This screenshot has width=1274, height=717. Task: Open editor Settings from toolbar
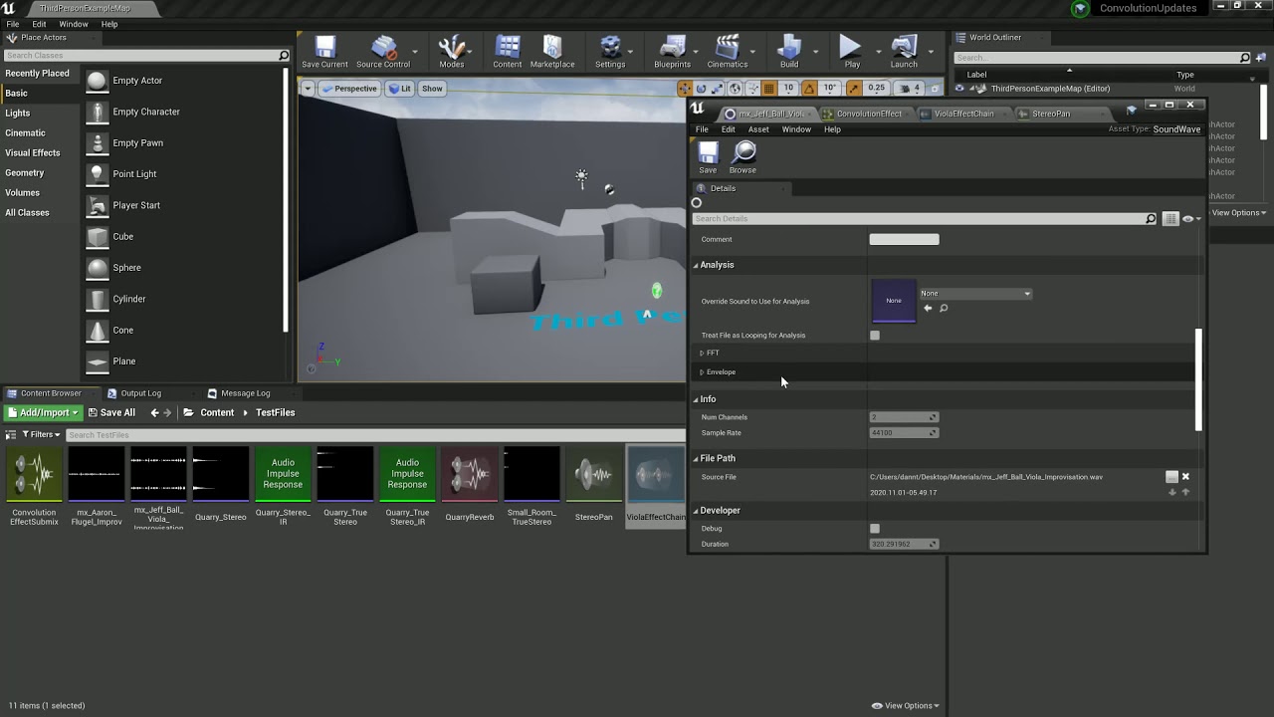point(610,52)
